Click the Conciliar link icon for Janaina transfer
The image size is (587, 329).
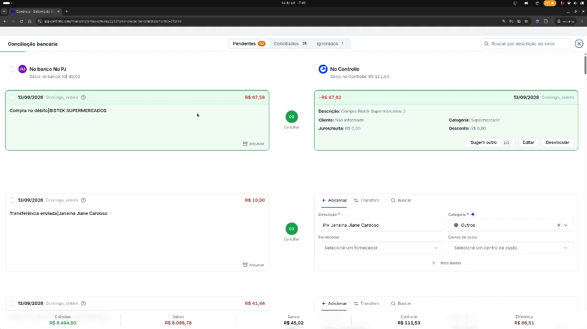pos(291,229)
